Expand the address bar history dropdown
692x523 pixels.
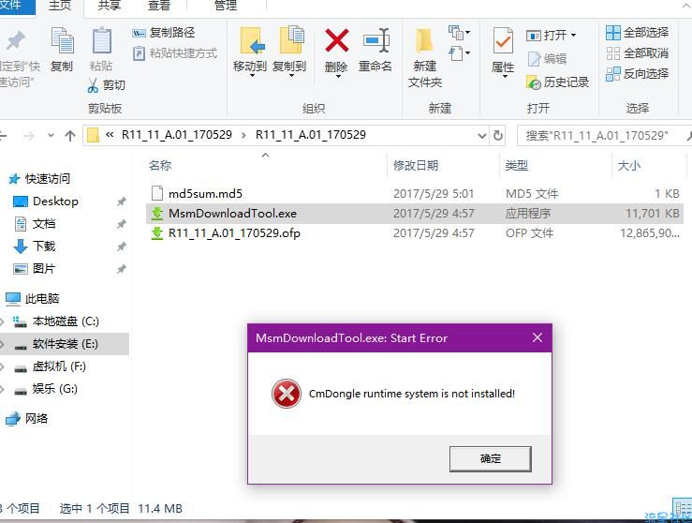[x=482, y=136]
